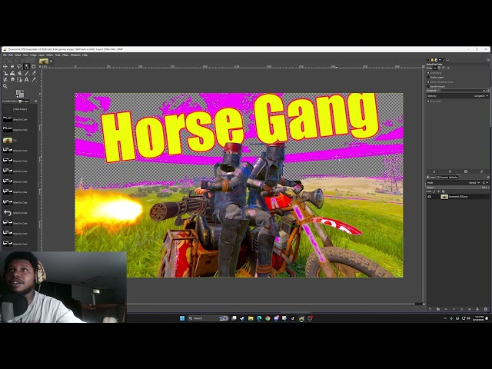Click the open image tab thumbnail
The height and width of the screenshot is (369, 492).
click(x=44, y=61)
